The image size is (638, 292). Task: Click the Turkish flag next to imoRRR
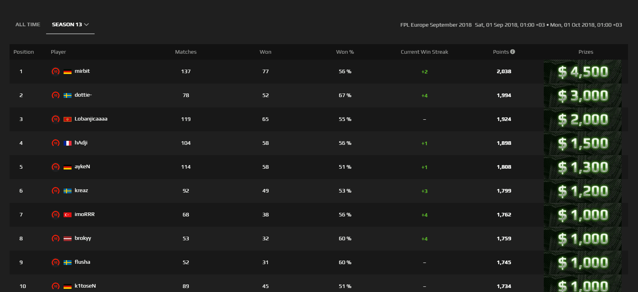click(68, 215)
